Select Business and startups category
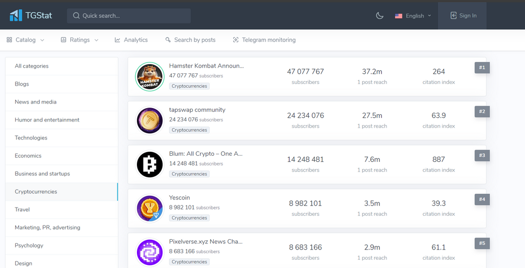The height and width of the screenshot is (268, 525). [x=62, y=174]
